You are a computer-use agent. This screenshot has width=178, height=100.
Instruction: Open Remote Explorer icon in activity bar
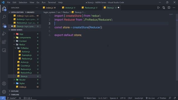(4, 50)
